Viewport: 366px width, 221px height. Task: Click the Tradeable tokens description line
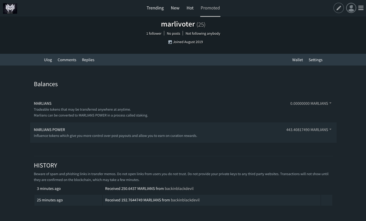pyautogui.click(x=82, y=109)
